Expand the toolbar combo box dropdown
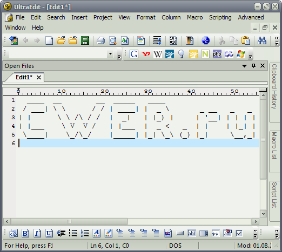Viewport: 282px width, 252px height. coord(110,53)
